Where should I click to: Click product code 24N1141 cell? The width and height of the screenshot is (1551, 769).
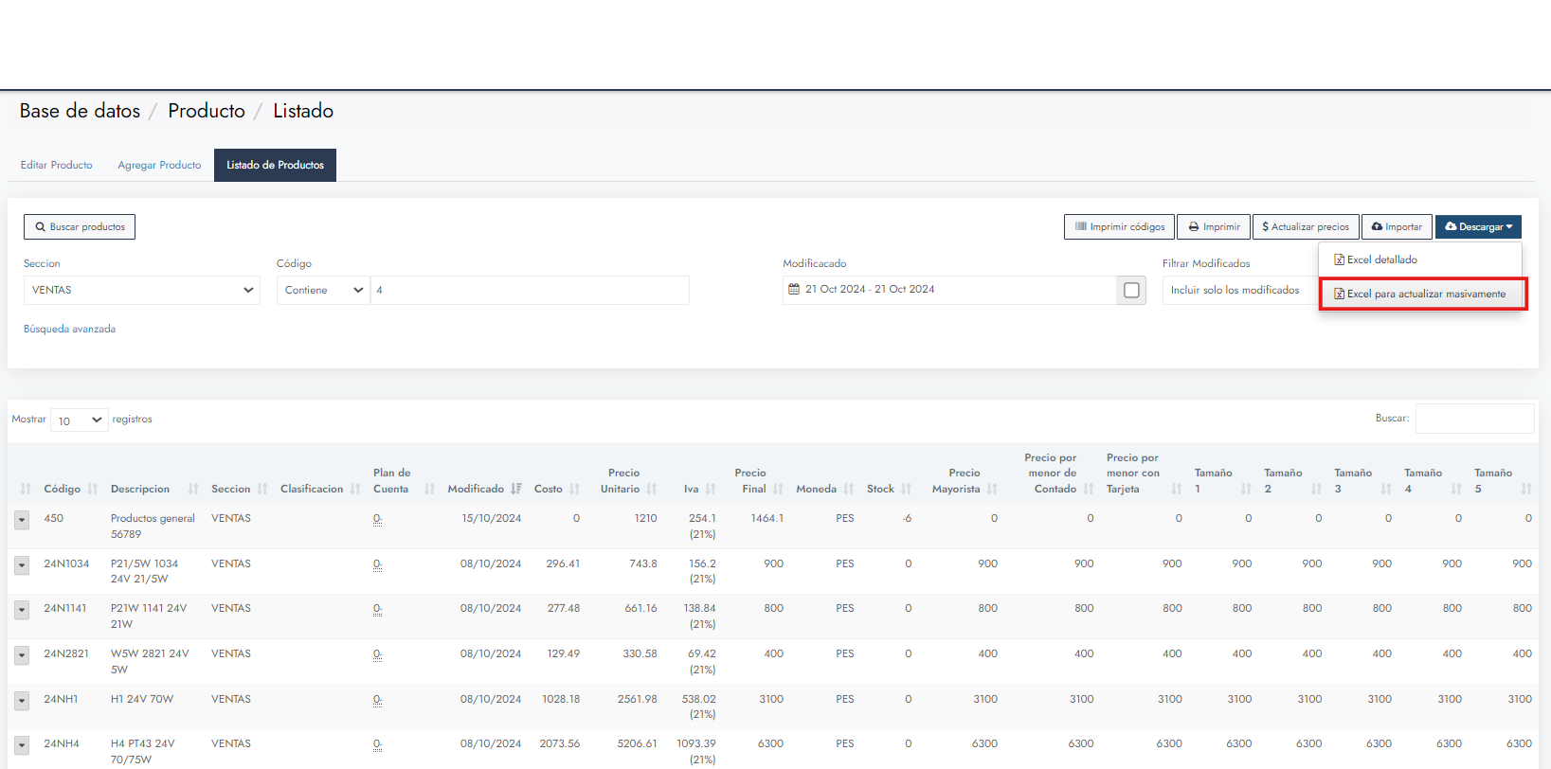[x=65, y=608]
